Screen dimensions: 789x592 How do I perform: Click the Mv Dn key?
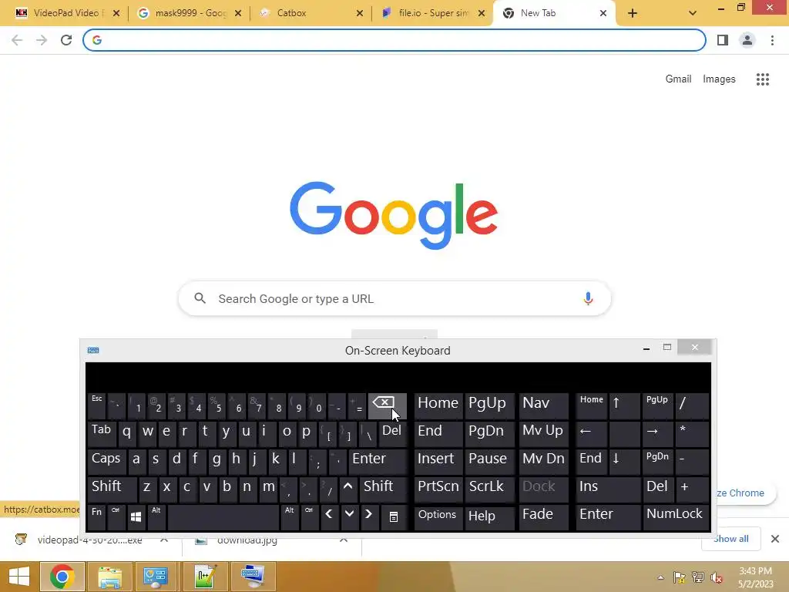(x=543, y=461)
